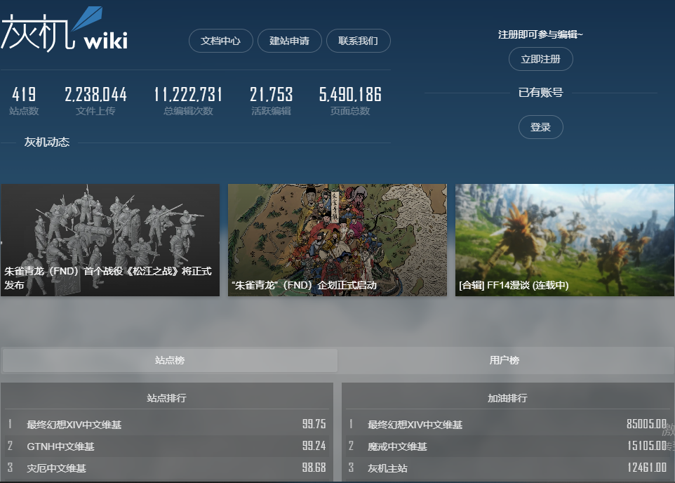Click the 419 站点数 statistic
Screen dimensions: 675x483
[24, 101]
